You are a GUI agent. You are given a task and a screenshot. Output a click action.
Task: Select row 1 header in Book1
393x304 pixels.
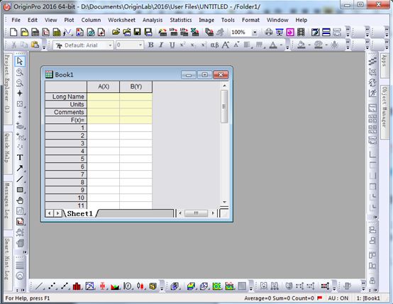click(x=66, y=128)
